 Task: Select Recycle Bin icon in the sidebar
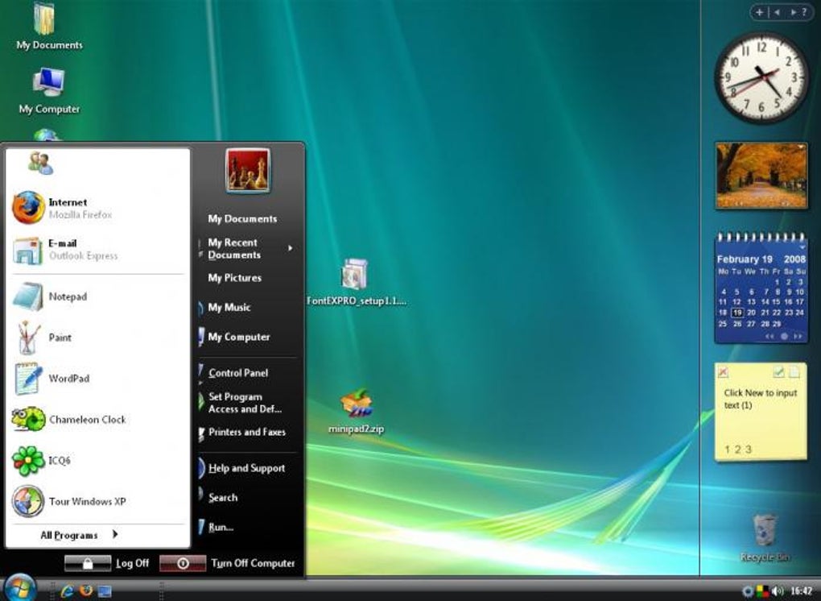765,537
